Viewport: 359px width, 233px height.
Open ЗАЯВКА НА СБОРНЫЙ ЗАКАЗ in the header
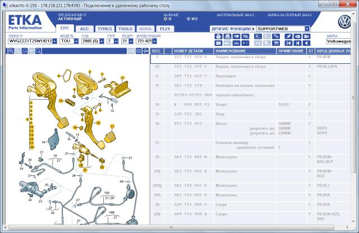(x=289, y=15)
